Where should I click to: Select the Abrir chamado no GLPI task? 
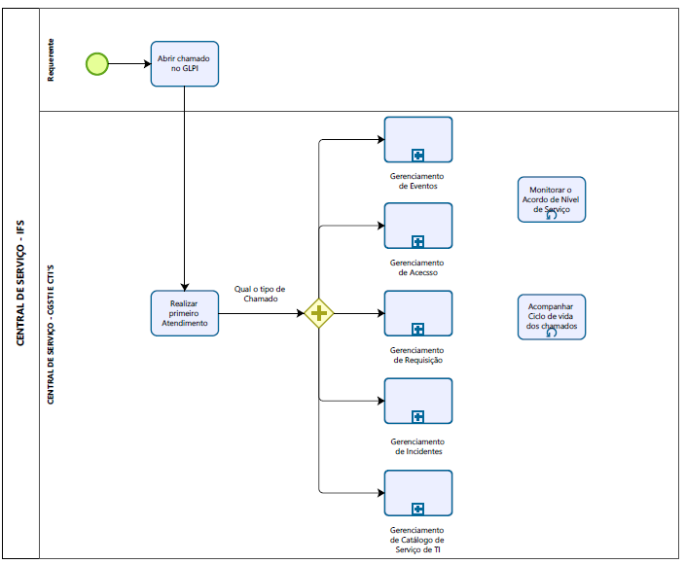pos(184,64)
